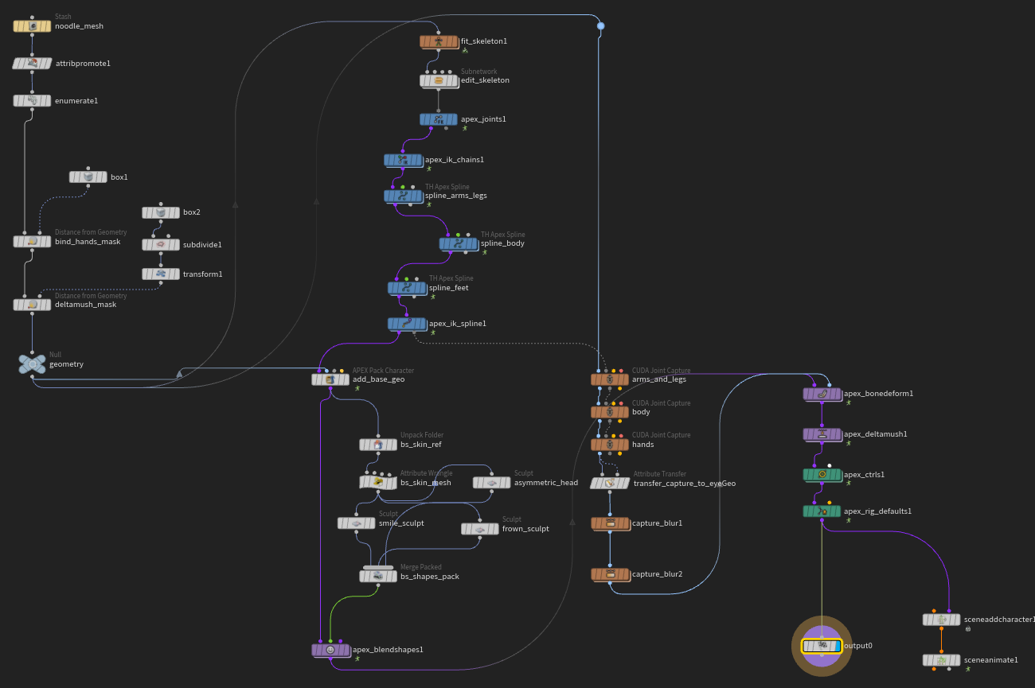
Task: Select the "apex_rig_defaults1" node label
Action: [877, 511]
